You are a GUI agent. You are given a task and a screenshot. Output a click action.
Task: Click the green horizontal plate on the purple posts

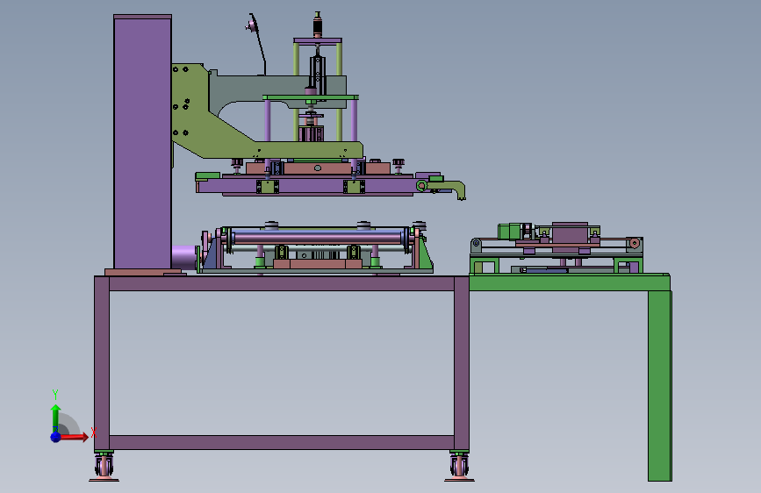(311, 97)
